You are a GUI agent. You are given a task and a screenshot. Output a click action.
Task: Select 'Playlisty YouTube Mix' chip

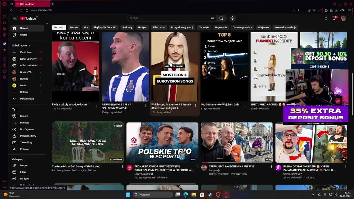(x=105, y=27)
